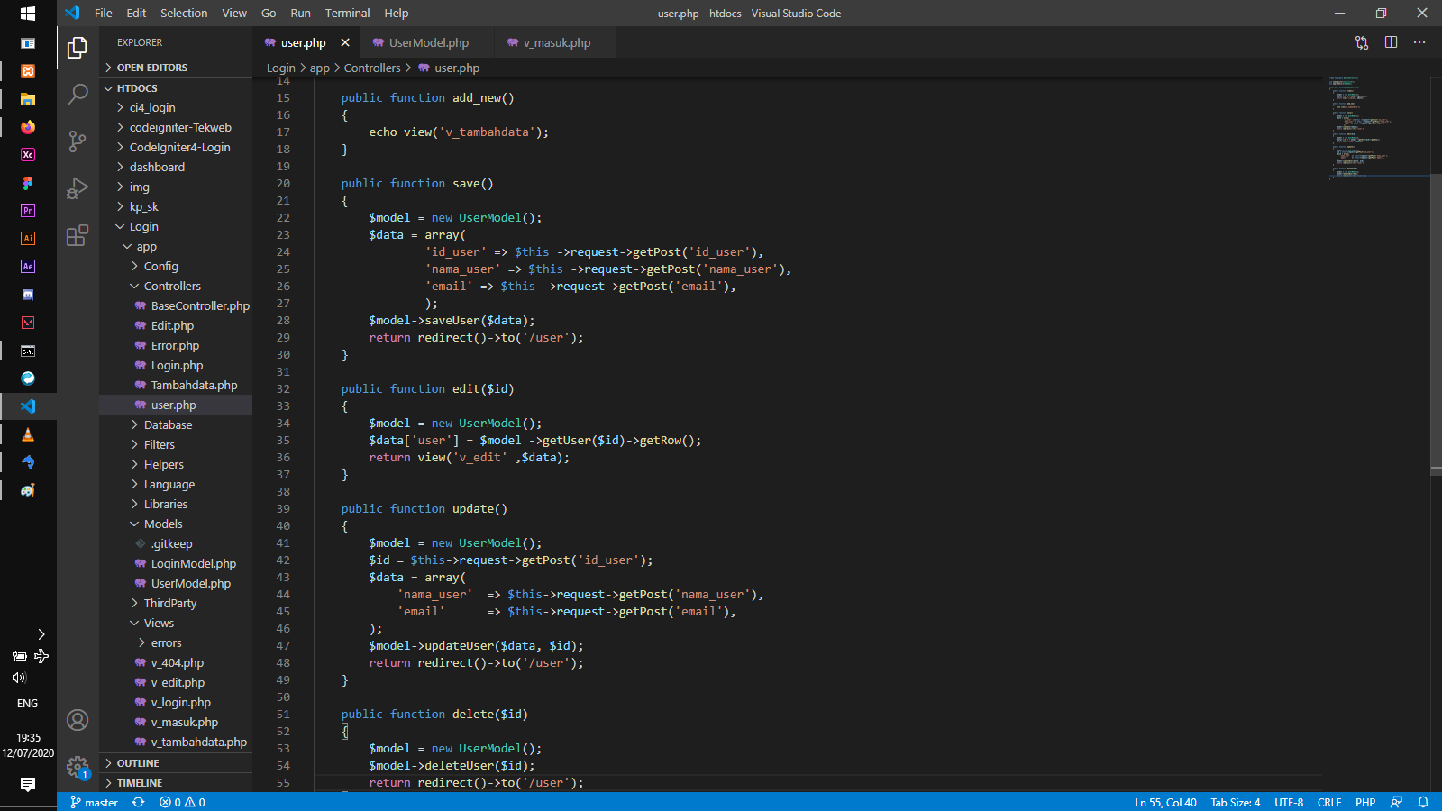Click the Login breadcrumb

pyautogui.click(x=281, y=68)
